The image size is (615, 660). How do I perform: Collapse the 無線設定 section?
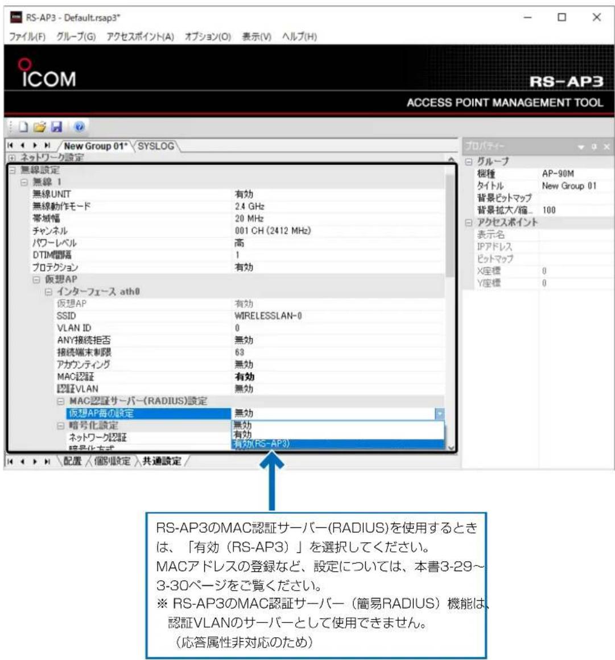[x=12, y=171]
